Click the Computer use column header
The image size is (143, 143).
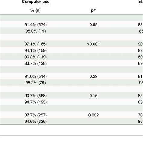click(x=36, y=2)
